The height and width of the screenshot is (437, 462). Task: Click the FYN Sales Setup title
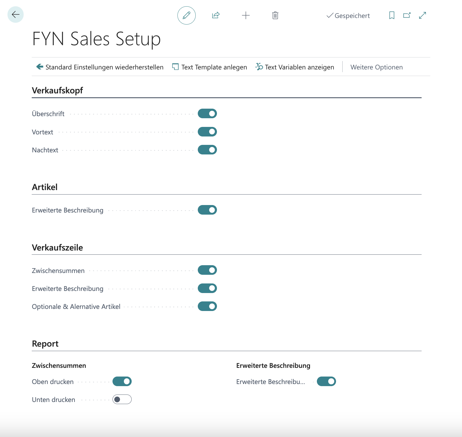pyautogui.click(x=96, y=39)
